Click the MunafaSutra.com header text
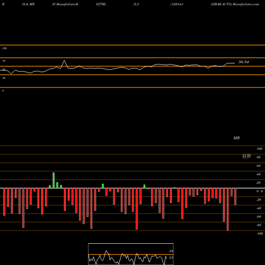 (246, 4)
